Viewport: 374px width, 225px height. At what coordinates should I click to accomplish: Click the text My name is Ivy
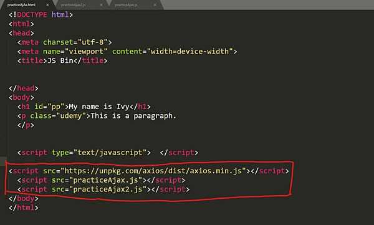[99, 107]
